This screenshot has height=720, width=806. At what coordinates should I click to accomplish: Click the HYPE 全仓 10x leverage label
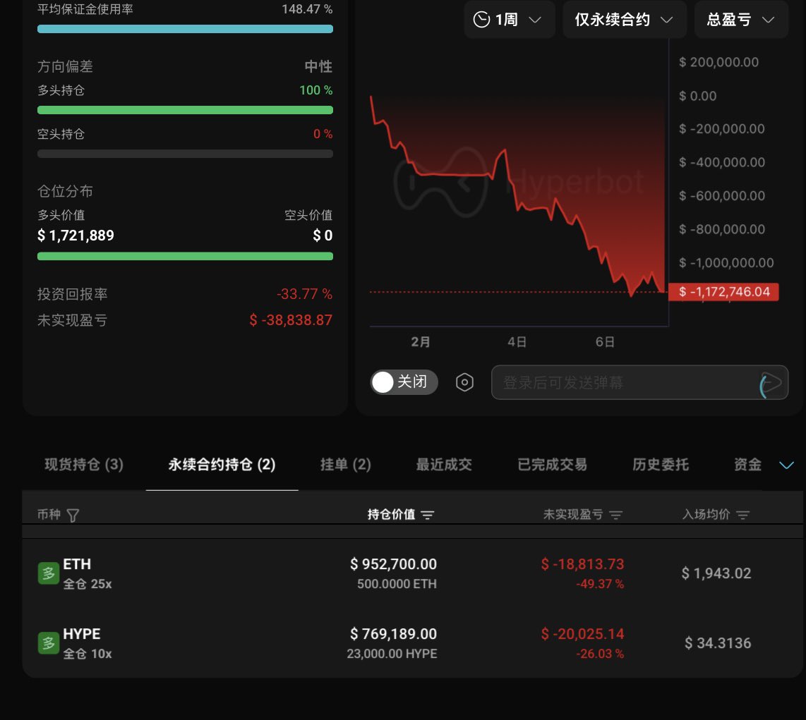click(87, 654)
